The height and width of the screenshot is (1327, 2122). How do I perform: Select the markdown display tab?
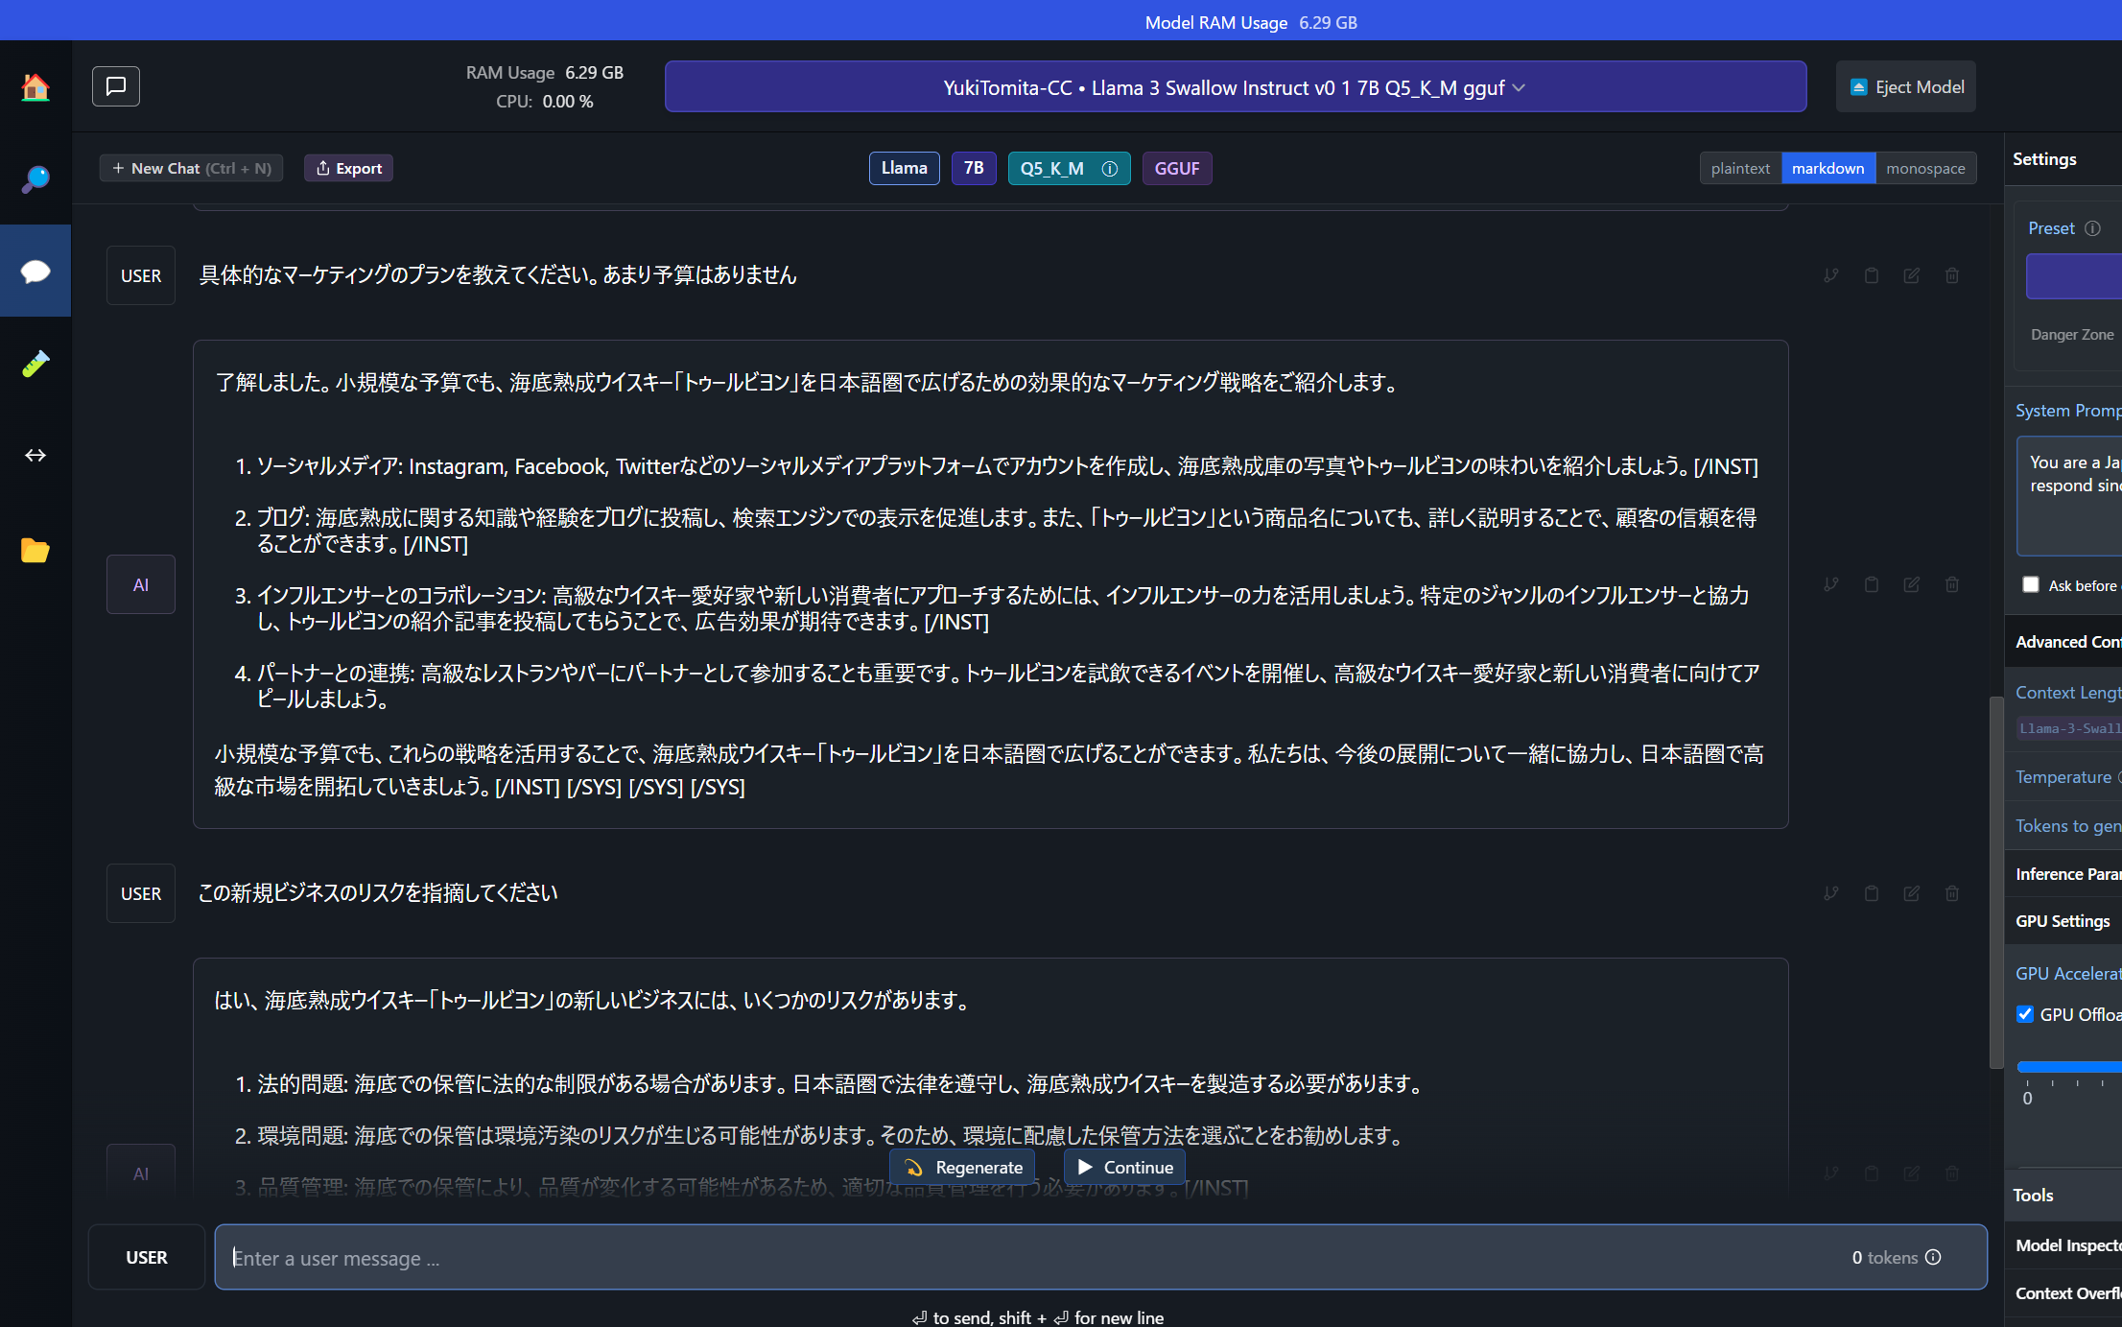pos(1827,168)
